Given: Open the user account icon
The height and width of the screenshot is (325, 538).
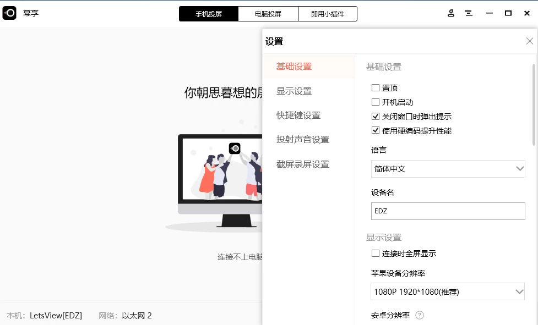Looking at the screenshot, I should (450, 13).
